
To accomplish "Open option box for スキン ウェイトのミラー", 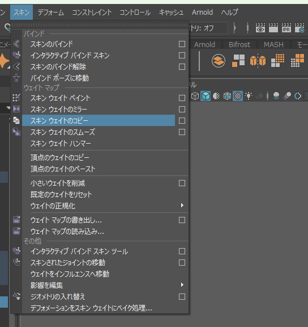I will (x=182, y=109).
